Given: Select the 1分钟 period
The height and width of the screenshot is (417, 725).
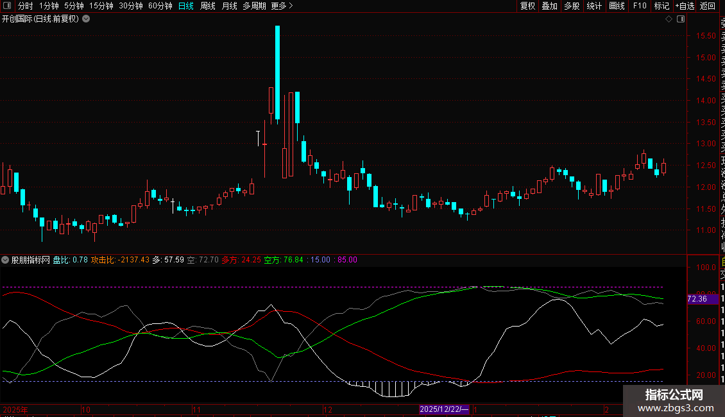Looking at the screenshot, I should tap(49, 6).
